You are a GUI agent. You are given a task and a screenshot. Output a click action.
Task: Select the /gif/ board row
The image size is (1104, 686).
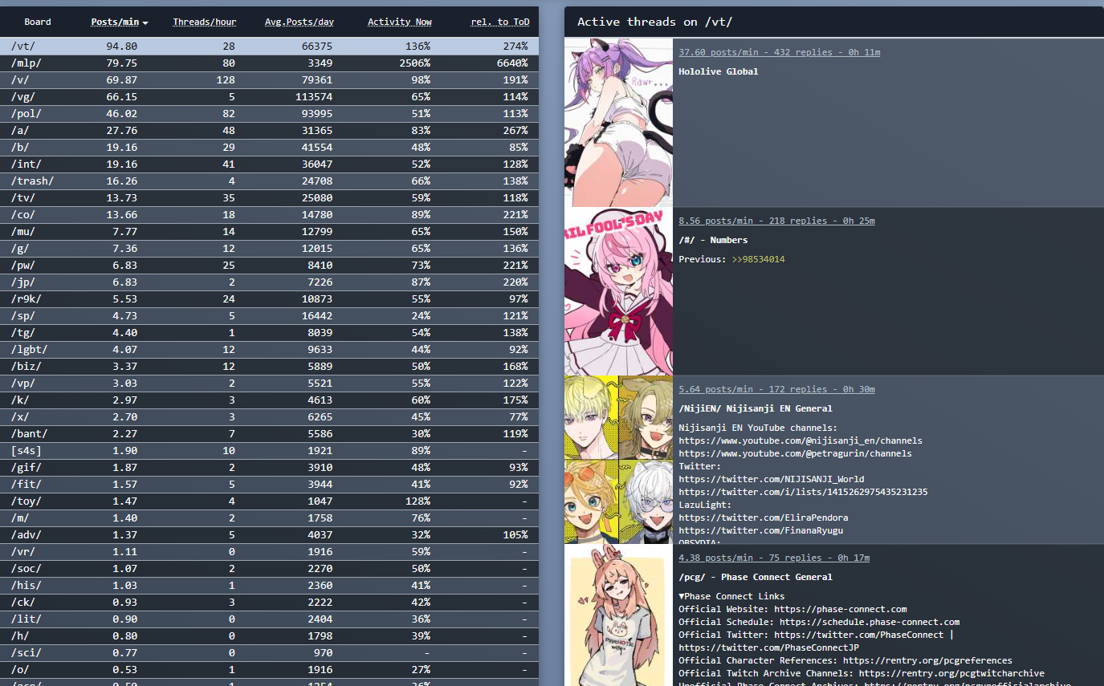(x=270, y=467)
